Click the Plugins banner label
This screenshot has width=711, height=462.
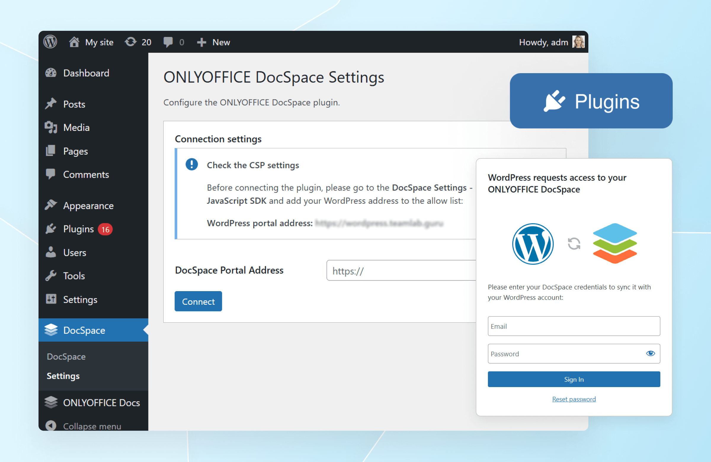(x=607, y=102)
